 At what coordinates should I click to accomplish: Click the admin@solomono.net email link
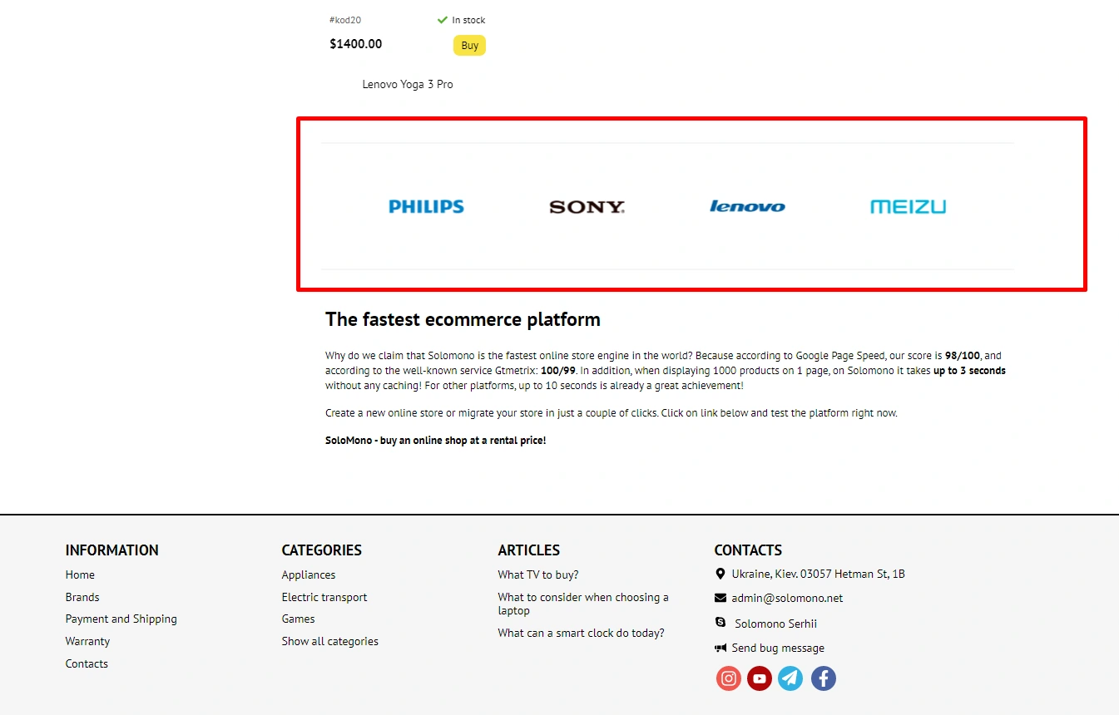787,599
